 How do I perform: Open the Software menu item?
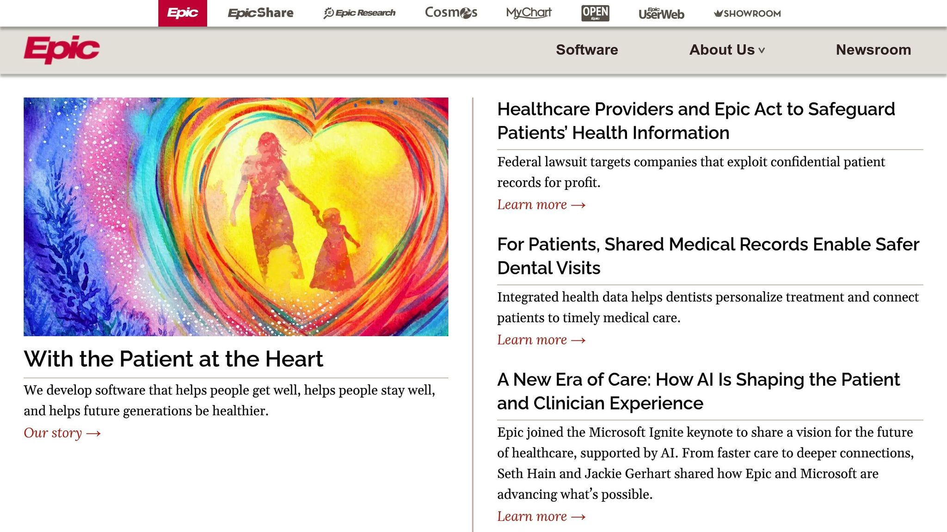coord(587,50)
